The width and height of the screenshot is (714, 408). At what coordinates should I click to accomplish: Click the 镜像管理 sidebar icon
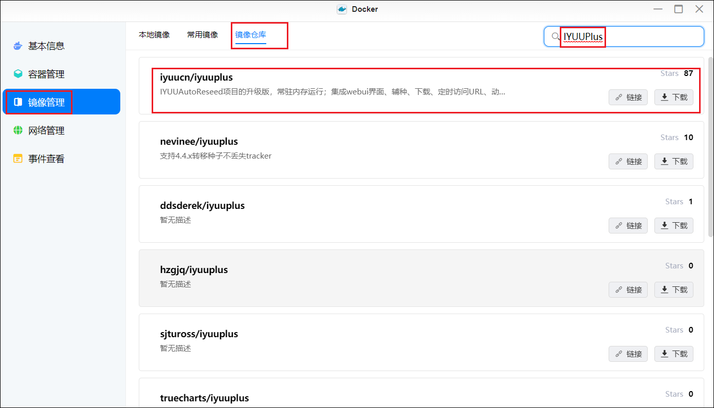pos(18,102)
